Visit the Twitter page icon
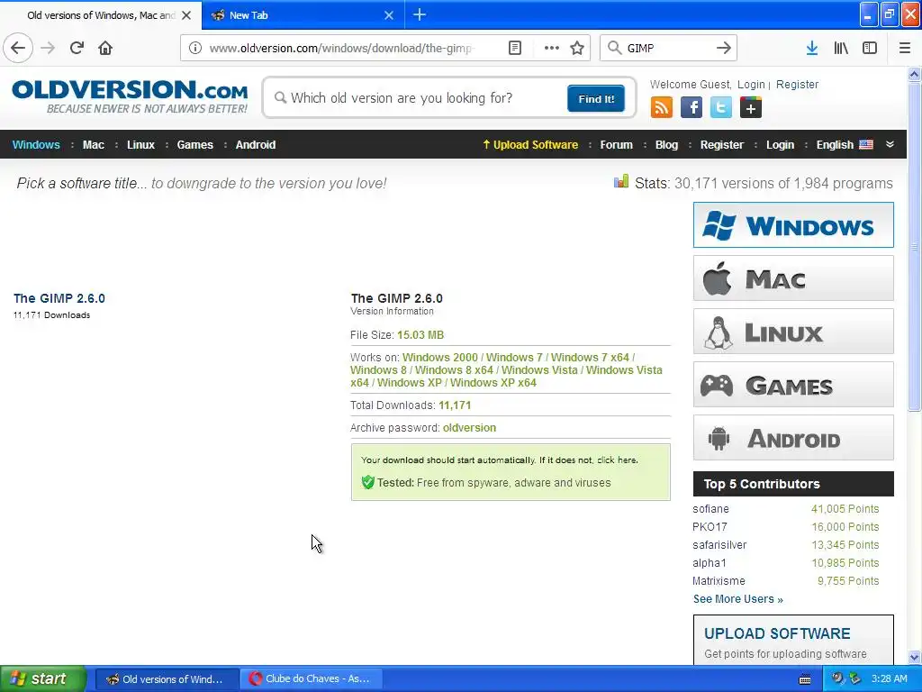Viewport: 922px width, 692px height. 721,108
